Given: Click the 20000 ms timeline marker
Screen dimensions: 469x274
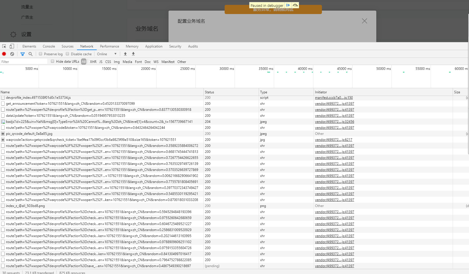Looking at the screenshot, I should click(148, 69).
